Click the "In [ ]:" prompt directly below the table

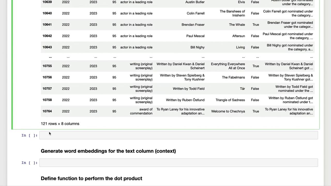[x=29, y=135]
